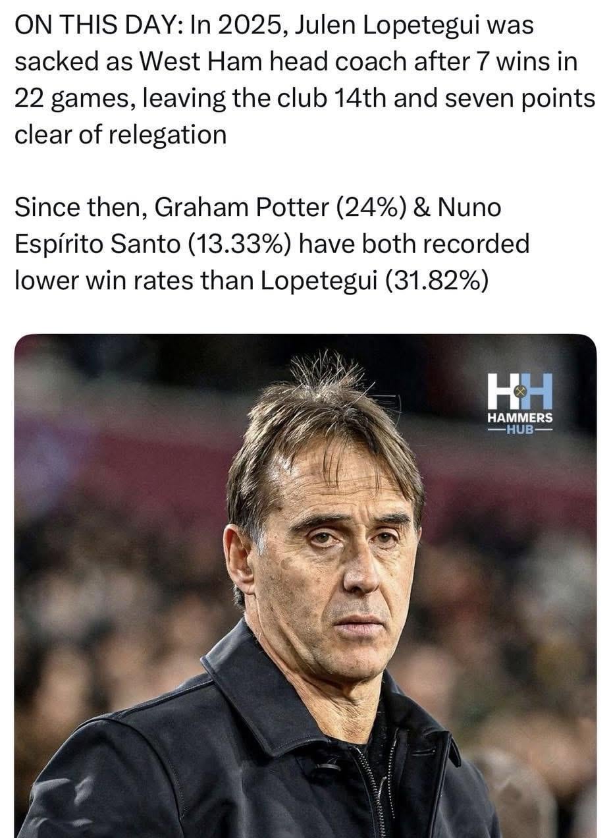
Task: Click the HH monogram logo on the photo
Action: point(519,392)
